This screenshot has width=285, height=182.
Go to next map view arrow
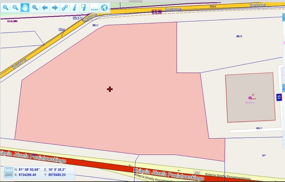click(x=55, y=7)
